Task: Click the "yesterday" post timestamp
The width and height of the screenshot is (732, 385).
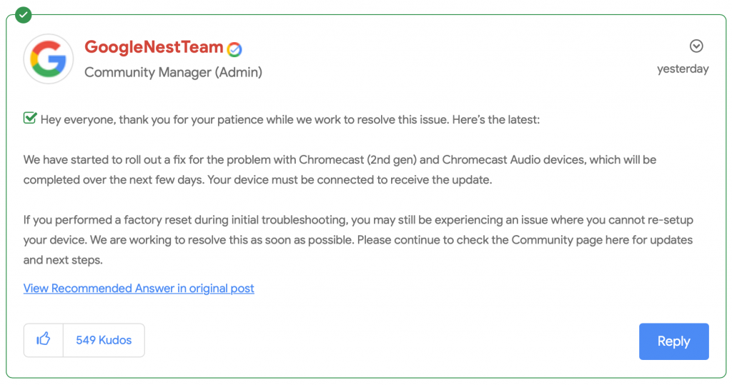Action: click(x=683, y=69)
